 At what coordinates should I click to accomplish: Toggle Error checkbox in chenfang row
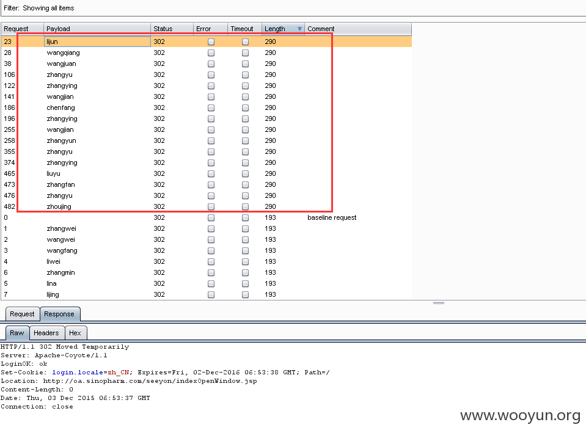(x=211, y=107)
